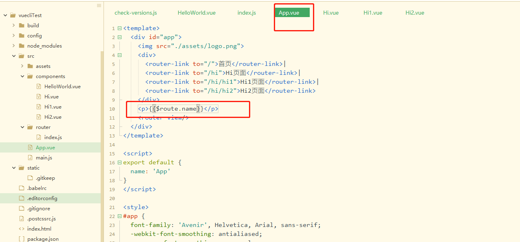The image size is (520, 242).
Task: Open Hi2.vue in the file tree
Action: tap(53, 117)
